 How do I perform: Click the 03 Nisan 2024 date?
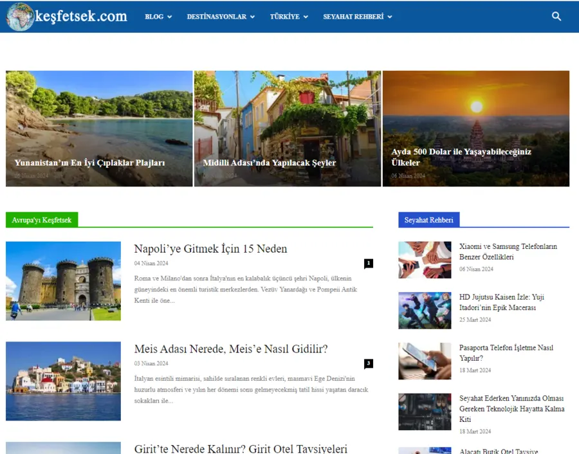[x=151, y=363]
